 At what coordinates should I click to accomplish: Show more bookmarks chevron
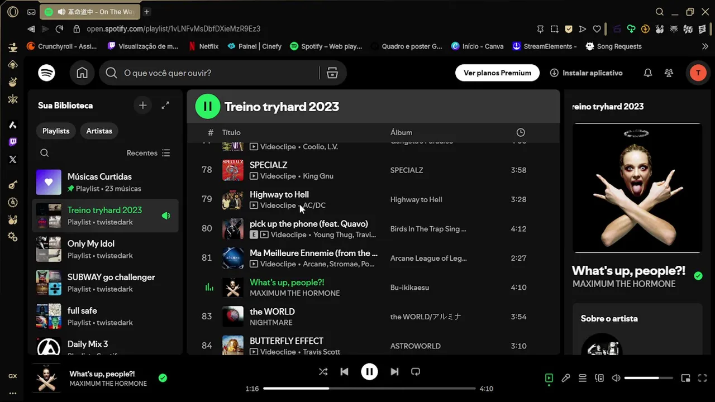tap(705, 46)
